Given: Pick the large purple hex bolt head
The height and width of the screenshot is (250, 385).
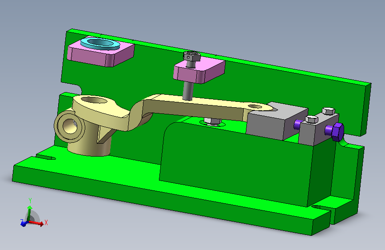Looking at the screenshot, I should pyautogui.click(x=337, y=132).
